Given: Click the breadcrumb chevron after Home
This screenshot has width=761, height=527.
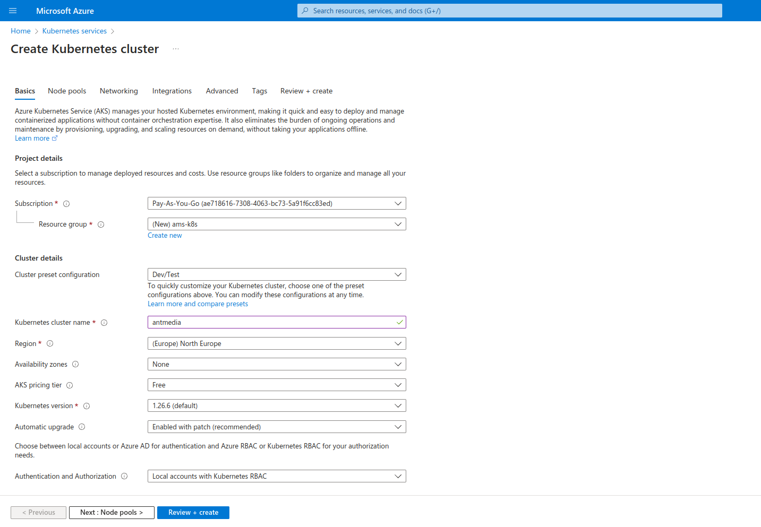Looking at the screenshot, I should tap(37, 31).
